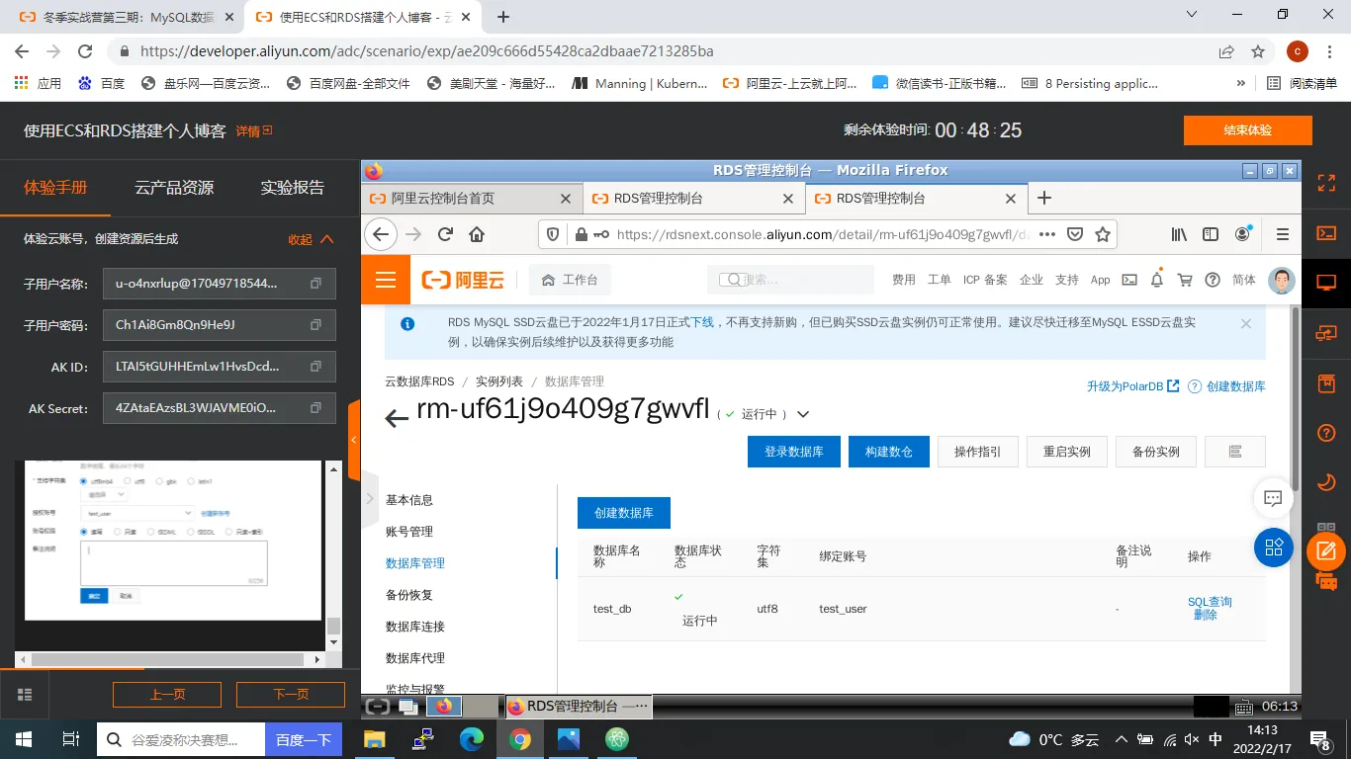Open 备份恢复 in side menu

tap(409, 595)
